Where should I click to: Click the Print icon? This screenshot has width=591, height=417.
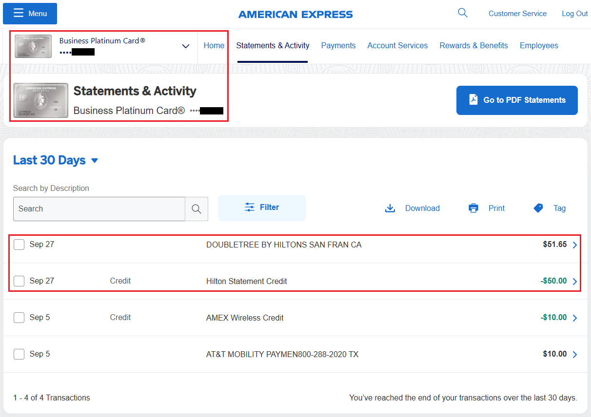pyautogui.click(x=473, y=208)
